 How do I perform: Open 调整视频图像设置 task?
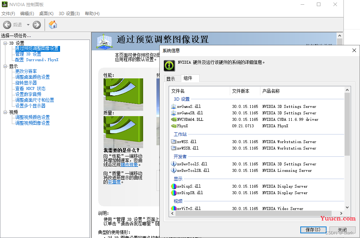[32, 123]
